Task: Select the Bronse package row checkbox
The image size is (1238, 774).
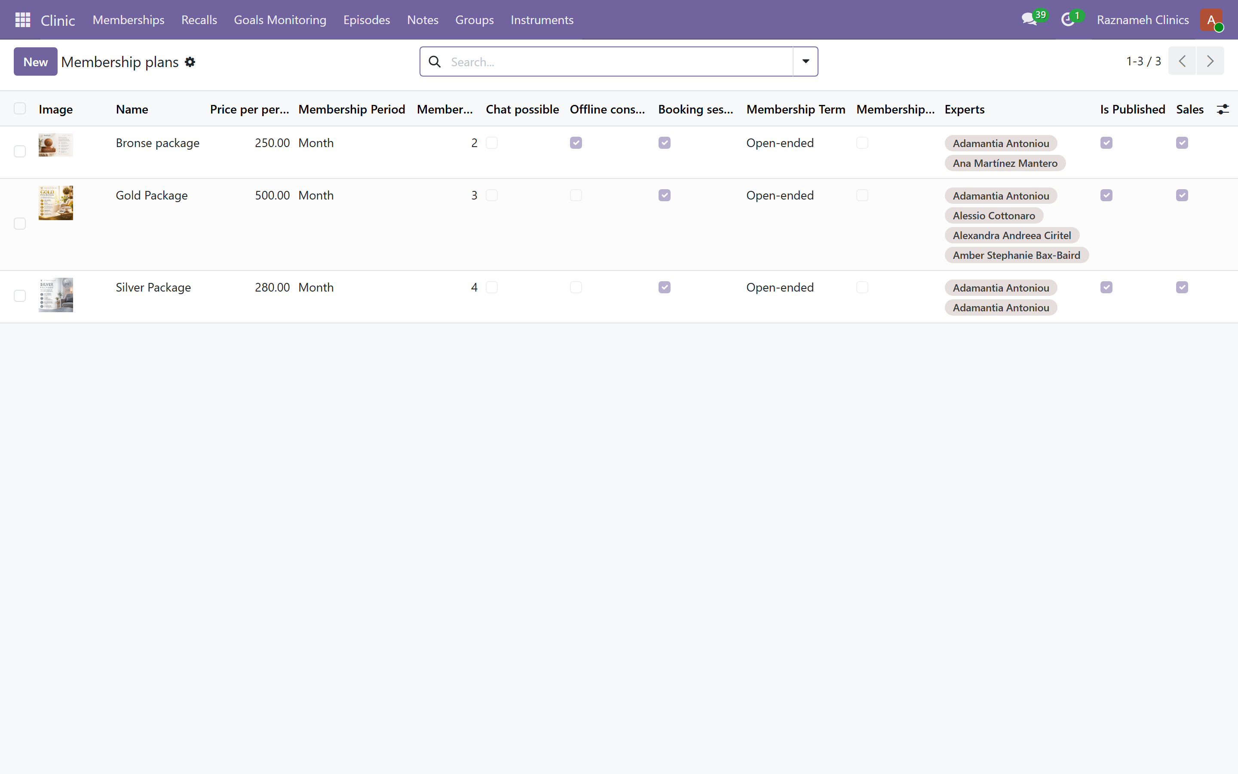Action: pos(20,151)
